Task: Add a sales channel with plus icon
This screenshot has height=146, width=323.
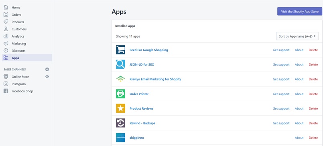Action: (47, 70)
